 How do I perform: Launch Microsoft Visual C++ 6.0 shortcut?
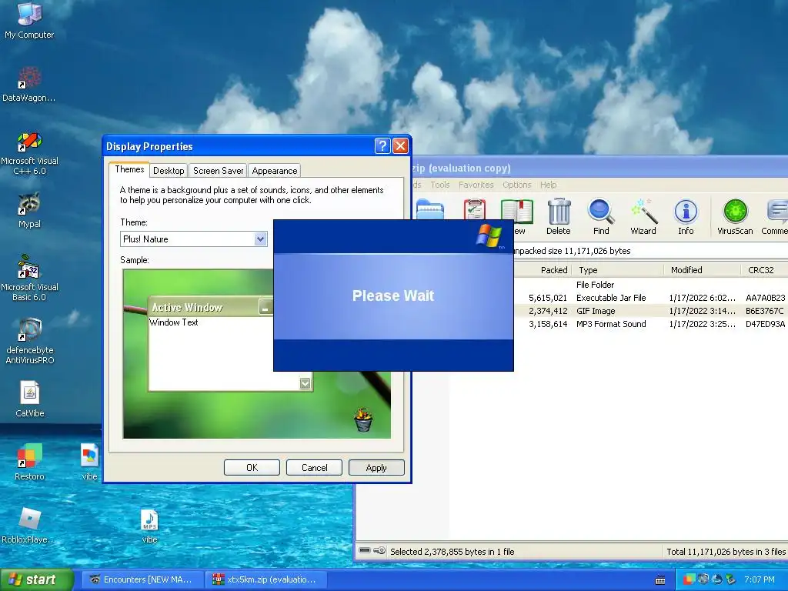tap(29, 154)
